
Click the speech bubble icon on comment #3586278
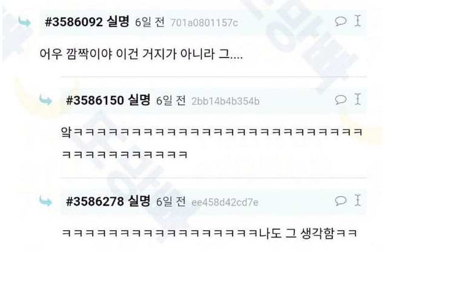click(x=341, y=201)
